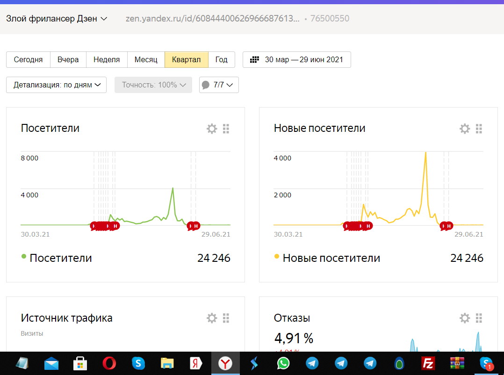
Task: Click the counter number 76500550
Action: [x=330, y=19]
